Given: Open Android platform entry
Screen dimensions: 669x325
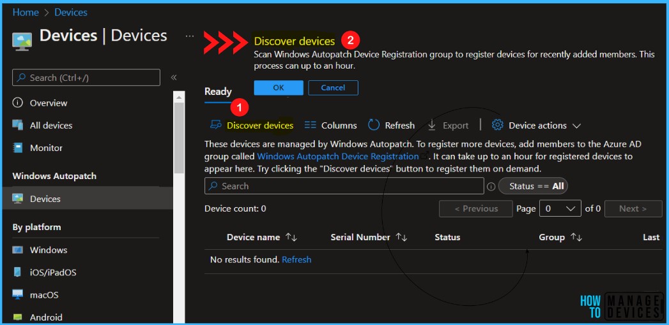Looking at the screenshot, I should (46, 317).
